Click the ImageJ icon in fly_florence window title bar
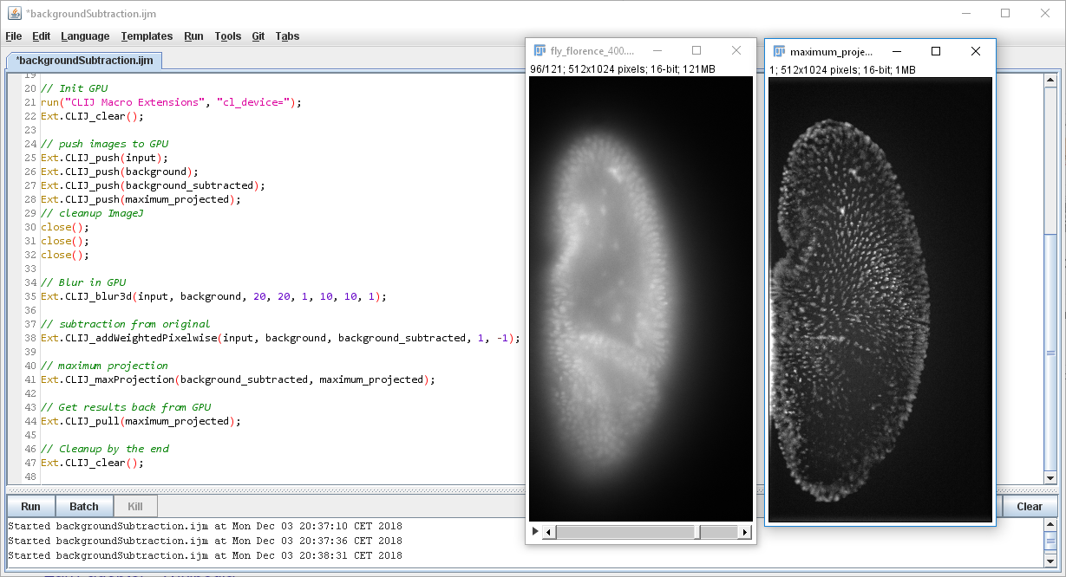1066x577 pixels. [x=541, y=50]
